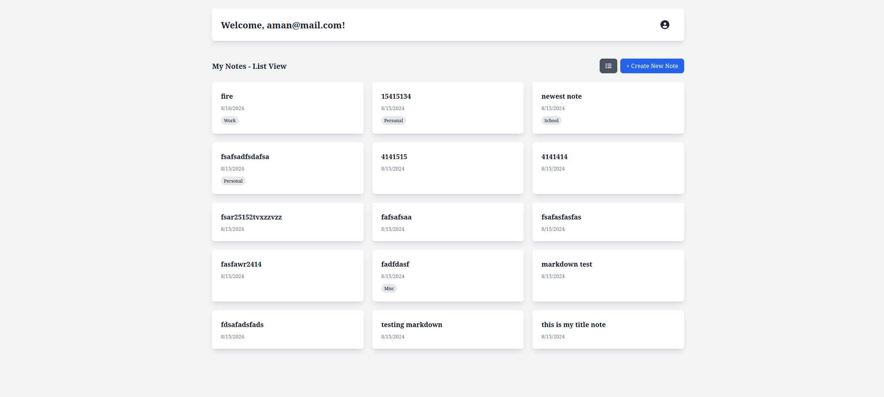The width and height of the screenshot is (884, 397).
Task: Click the School tag on newest note
Action: [x=551, y=121]
